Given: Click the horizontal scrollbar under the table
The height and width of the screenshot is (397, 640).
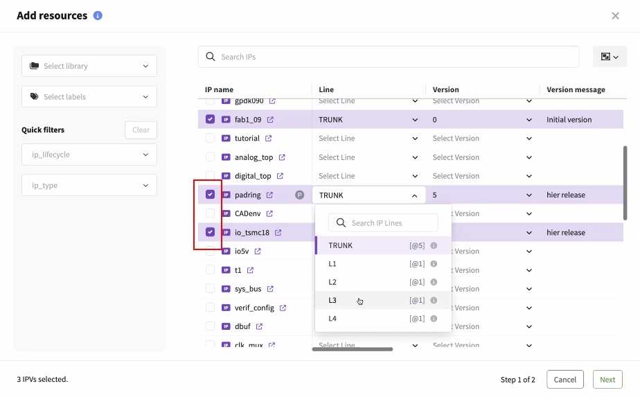Looking at the screenshot, I should click(353, 349).
